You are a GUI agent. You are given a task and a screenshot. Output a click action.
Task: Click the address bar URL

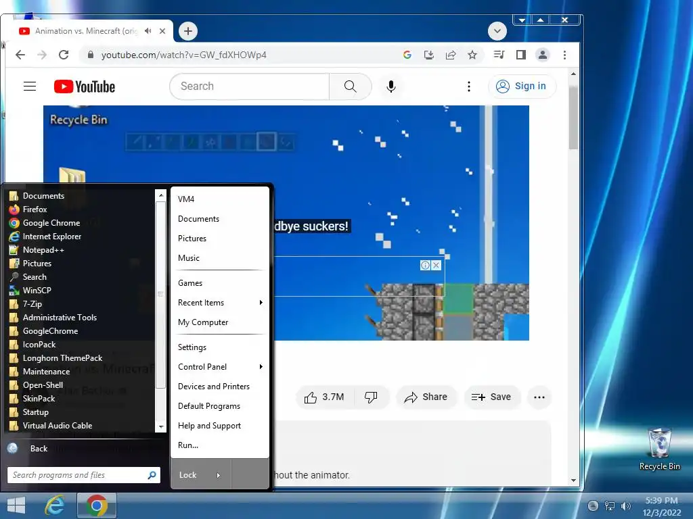[x=183, y=55]
